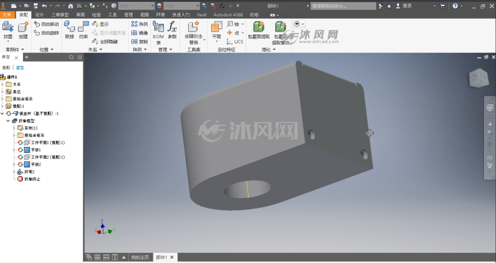Click the 轴 work axis tool

click(x=233, y=24)
